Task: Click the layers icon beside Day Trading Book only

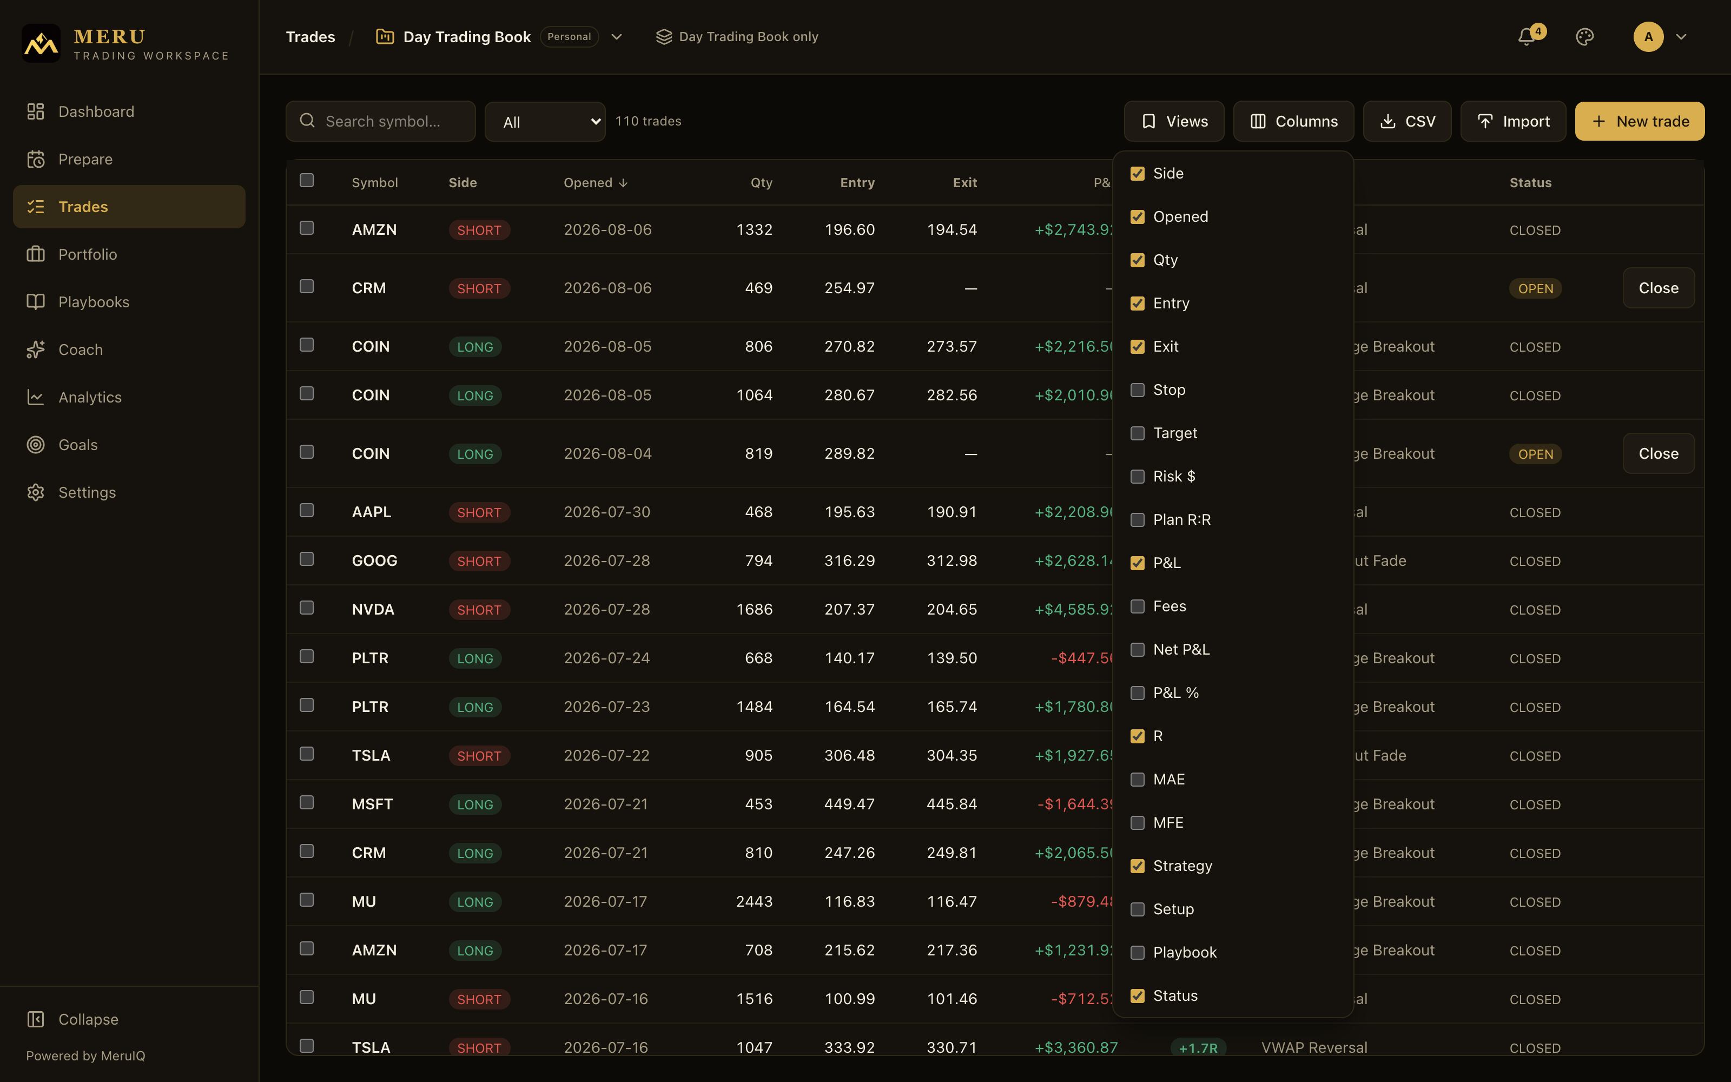Action: coord(664,37)
